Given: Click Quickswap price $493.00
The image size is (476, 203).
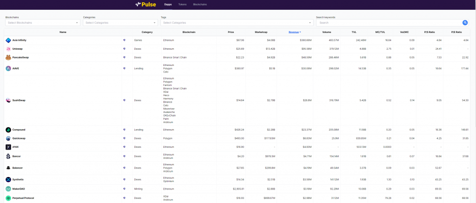Looking at the screenshot, I should pyautogui.click(x=239, y=138).
